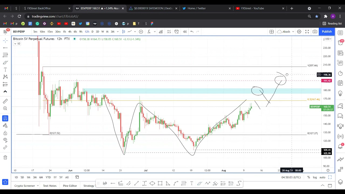345x194 pixels.
Task: Open the prediction and measurement tools
Action: [x=5, y=84]
